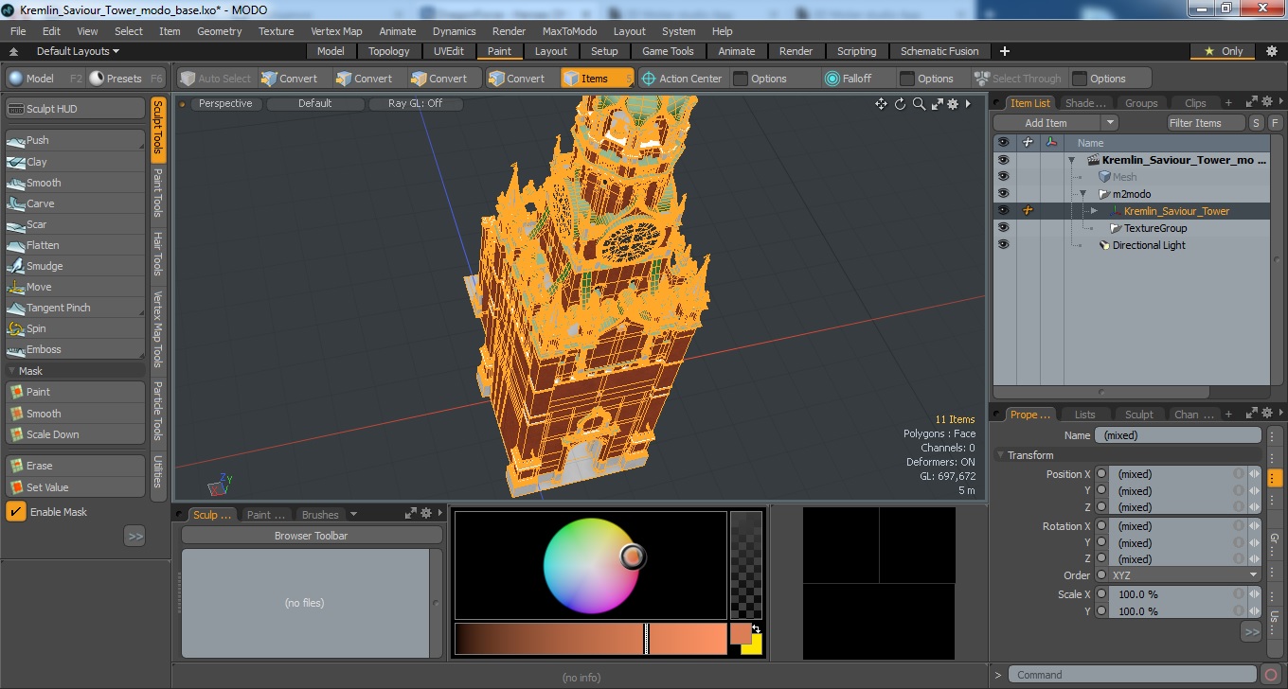Click the viewport zoom magnifier icon
The height and width of the screenshot is (689, 1288).
click(919, 104)
